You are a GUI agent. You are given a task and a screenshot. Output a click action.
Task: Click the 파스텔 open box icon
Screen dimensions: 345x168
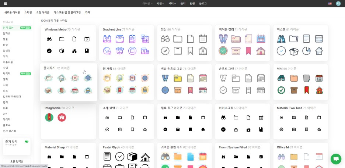pos(294,51)
